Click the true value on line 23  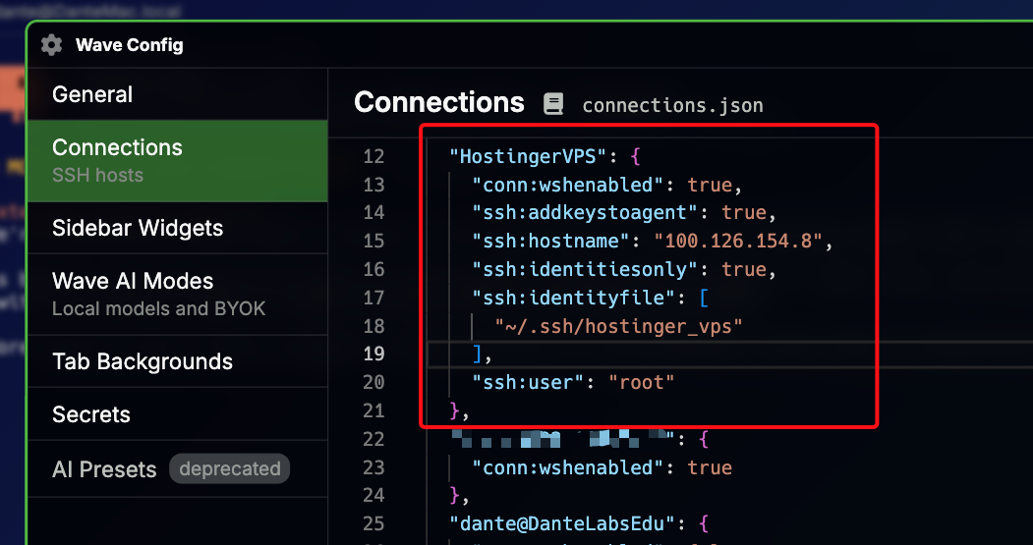coord(711,467)
